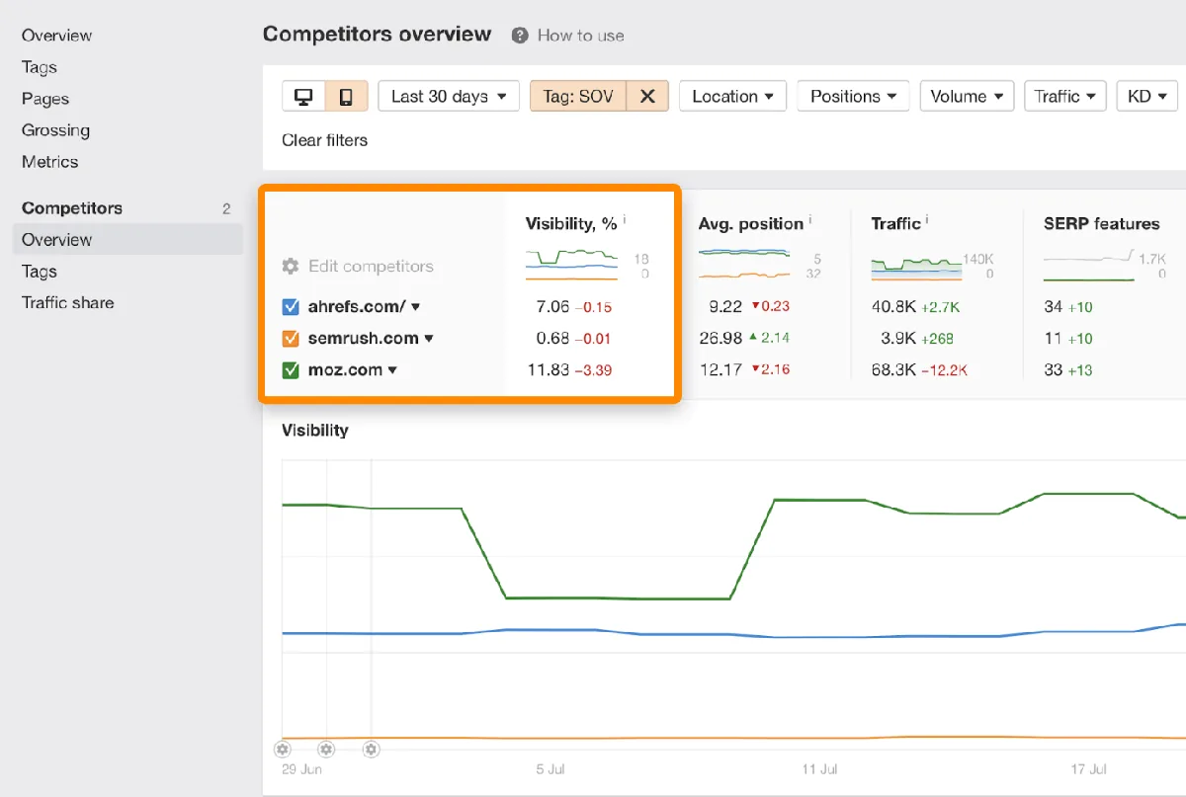
Task: Click the Competitors sidebar heading
Action: (x=72, y=208)
